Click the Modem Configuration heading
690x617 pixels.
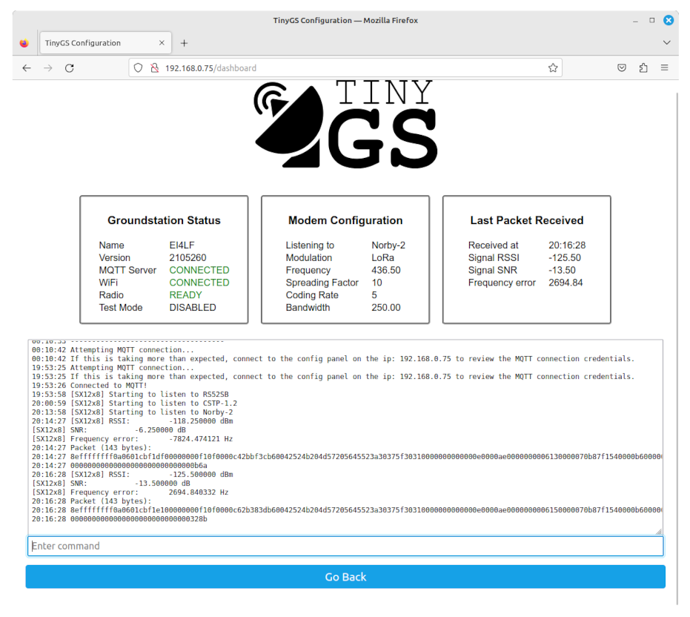point(345,220)
